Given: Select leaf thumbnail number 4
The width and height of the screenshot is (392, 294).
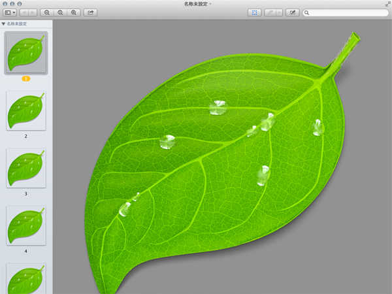Looking at the screenshot, I should [26, 225].
